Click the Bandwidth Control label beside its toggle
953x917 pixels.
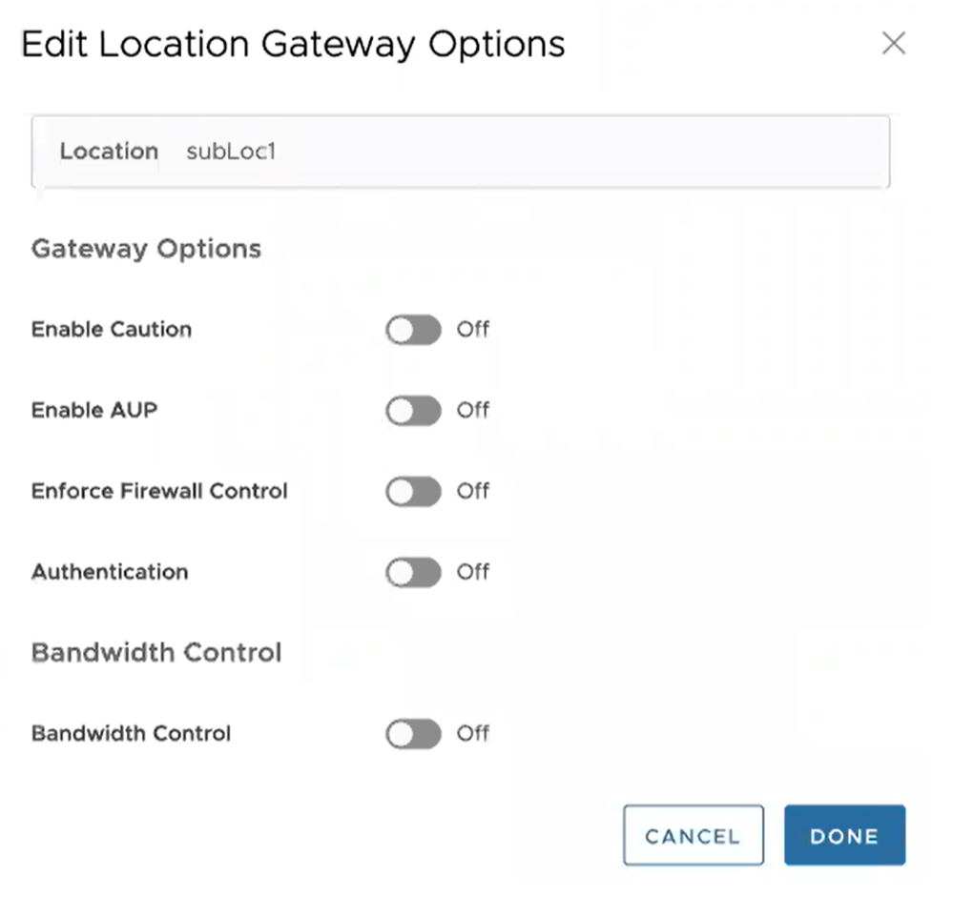point(132,734)
